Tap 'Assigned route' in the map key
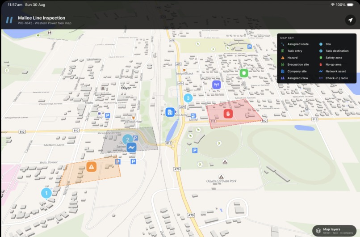 (x=298, y=44)
